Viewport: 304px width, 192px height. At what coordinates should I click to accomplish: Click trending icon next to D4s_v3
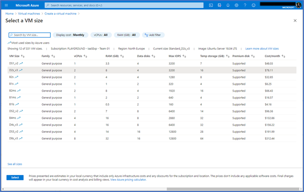pos(21,125)
